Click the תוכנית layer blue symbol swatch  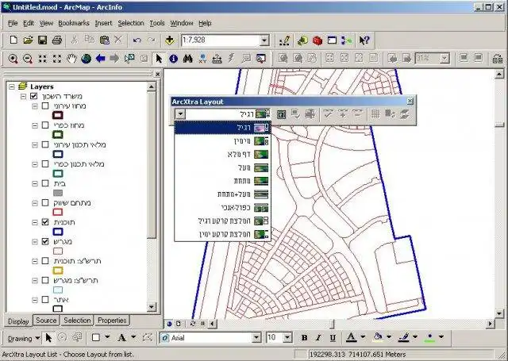58,232
